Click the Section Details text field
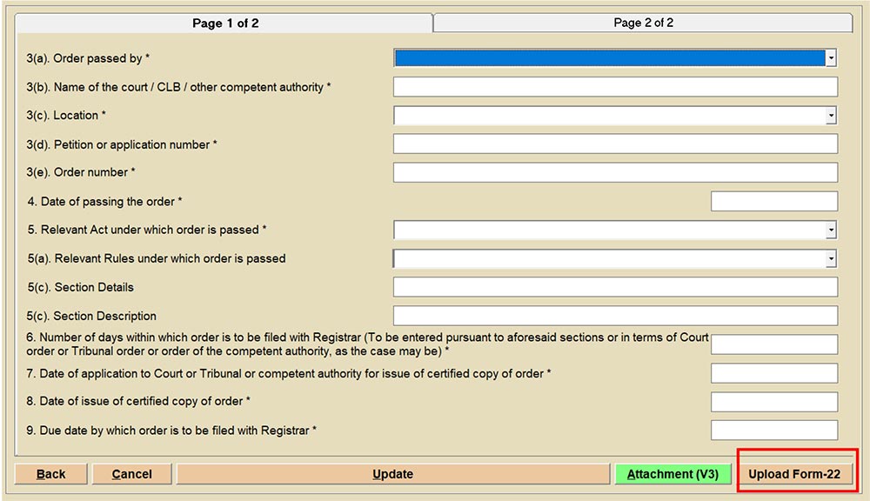Image resolution: width=870 pixels, height=501 pixels. pyautogui.click(x=615, y=288)
